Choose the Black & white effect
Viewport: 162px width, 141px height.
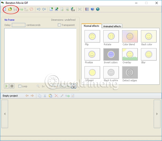click(x=111, y=72)
